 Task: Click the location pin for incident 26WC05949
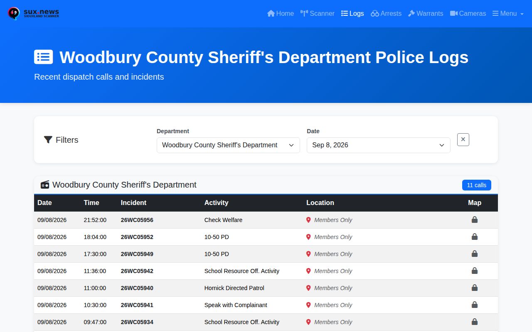point(308,254)
